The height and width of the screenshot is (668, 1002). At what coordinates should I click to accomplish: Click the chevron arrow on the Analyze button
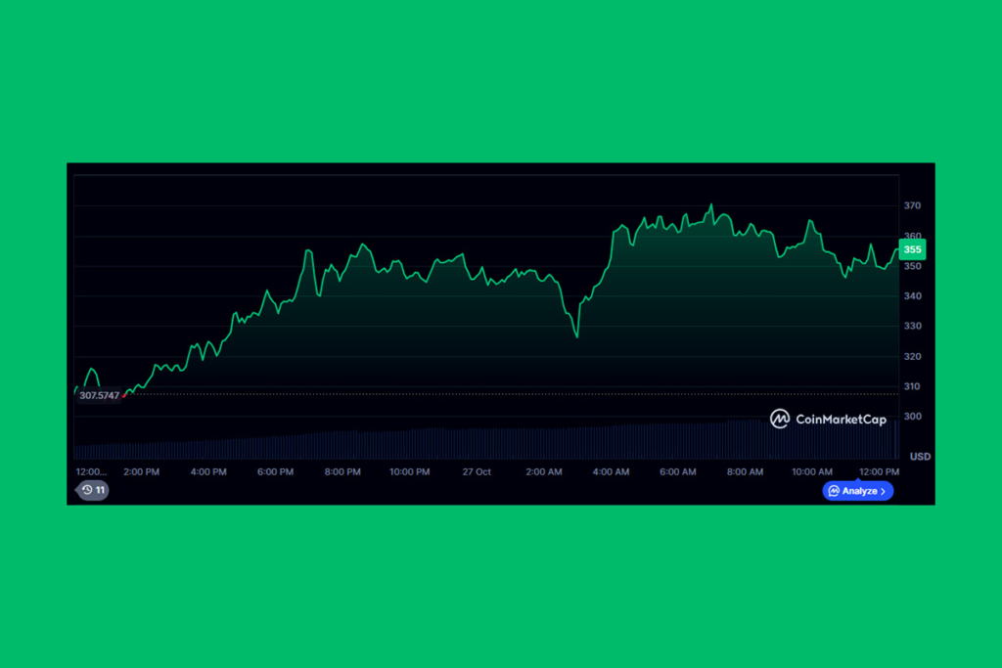point(884,491)
